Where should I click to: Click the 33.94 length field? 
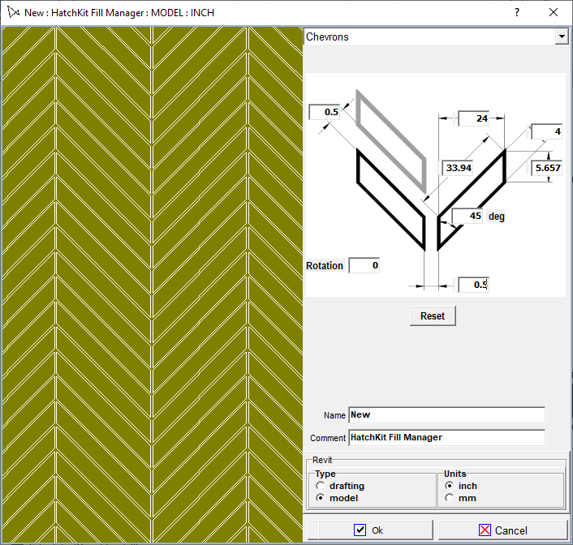[x=458, y=168]
